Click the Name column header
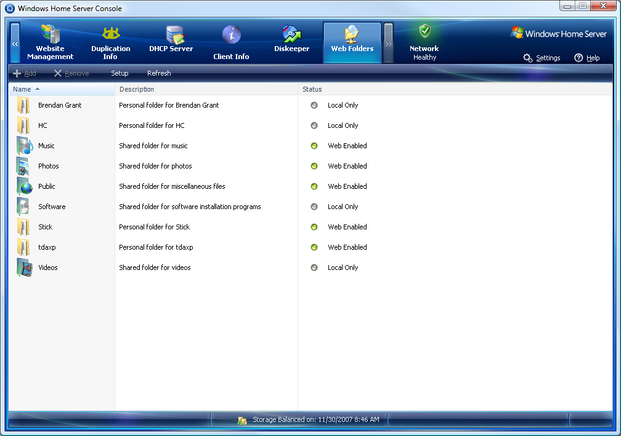This screenshot has width=621, height=436. 62,89
